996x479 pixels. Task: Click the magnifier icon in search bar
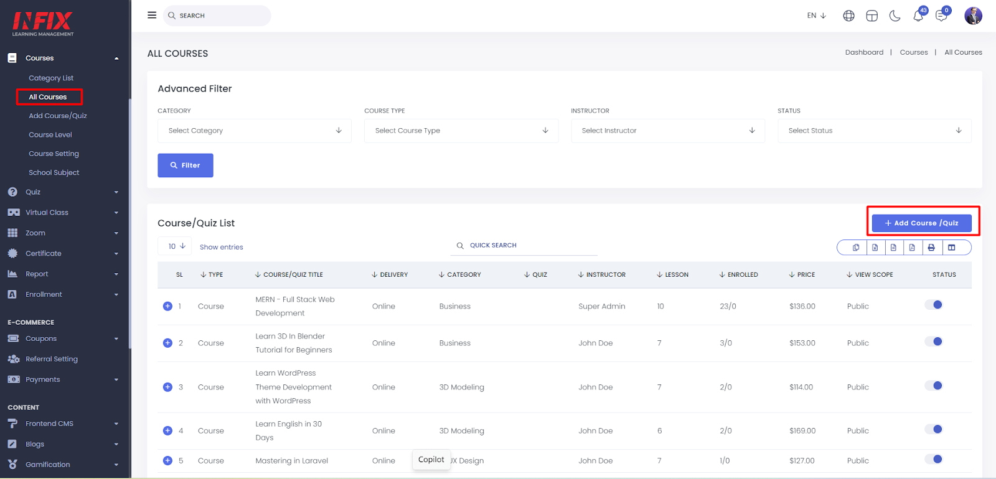pyautogui.click(x=172, y=16)
